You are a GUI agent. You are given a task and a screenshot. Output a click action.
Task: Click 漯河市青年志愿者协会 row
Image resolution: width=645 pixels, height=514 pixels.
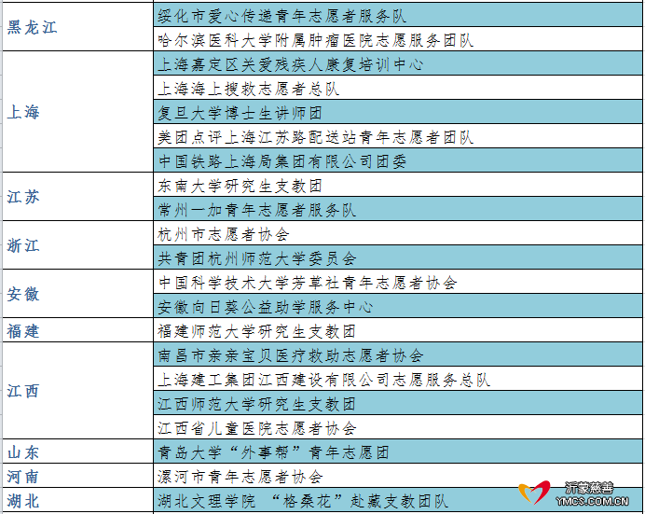click(x=398, y=476)
